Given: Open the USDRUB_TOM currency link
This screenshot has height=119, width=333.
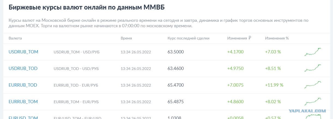Looking at the screenshot, I should (x=23, y=52).
